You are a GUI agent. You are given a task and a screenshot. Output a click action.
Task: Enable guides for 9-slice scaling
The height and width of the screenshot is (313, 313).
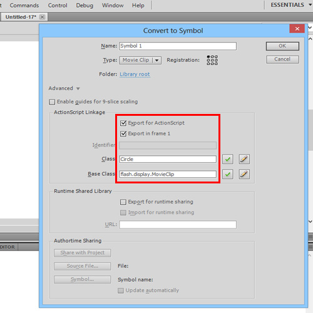point(52,102)
